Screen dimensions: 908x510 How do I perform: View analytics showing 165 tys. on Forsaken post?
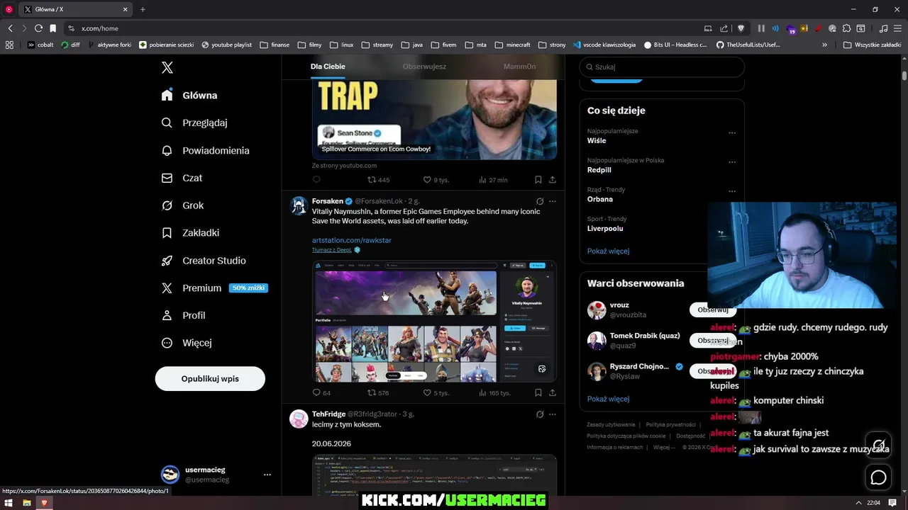tap(494, 392)
